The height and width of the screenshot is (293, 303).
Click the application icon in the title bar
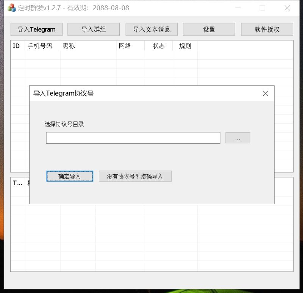pos(12,8)
